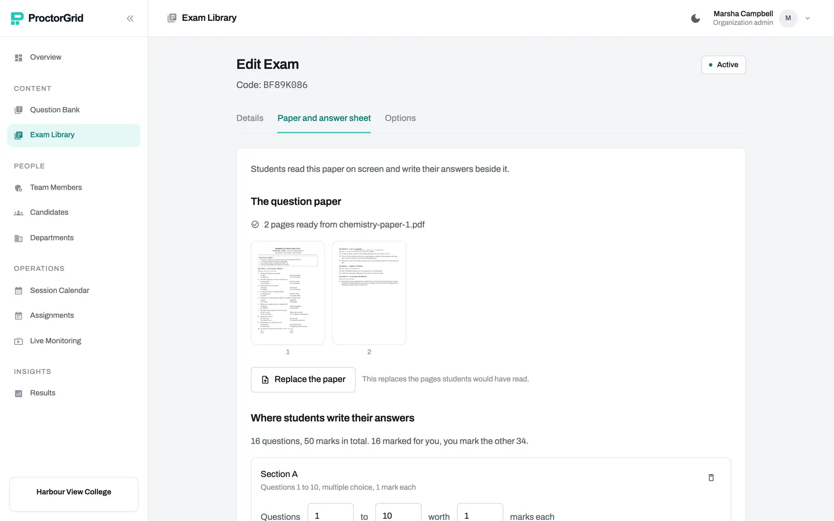Open page 2 thumbnail of the paper
834x521 pixels.
click(369, 293)
